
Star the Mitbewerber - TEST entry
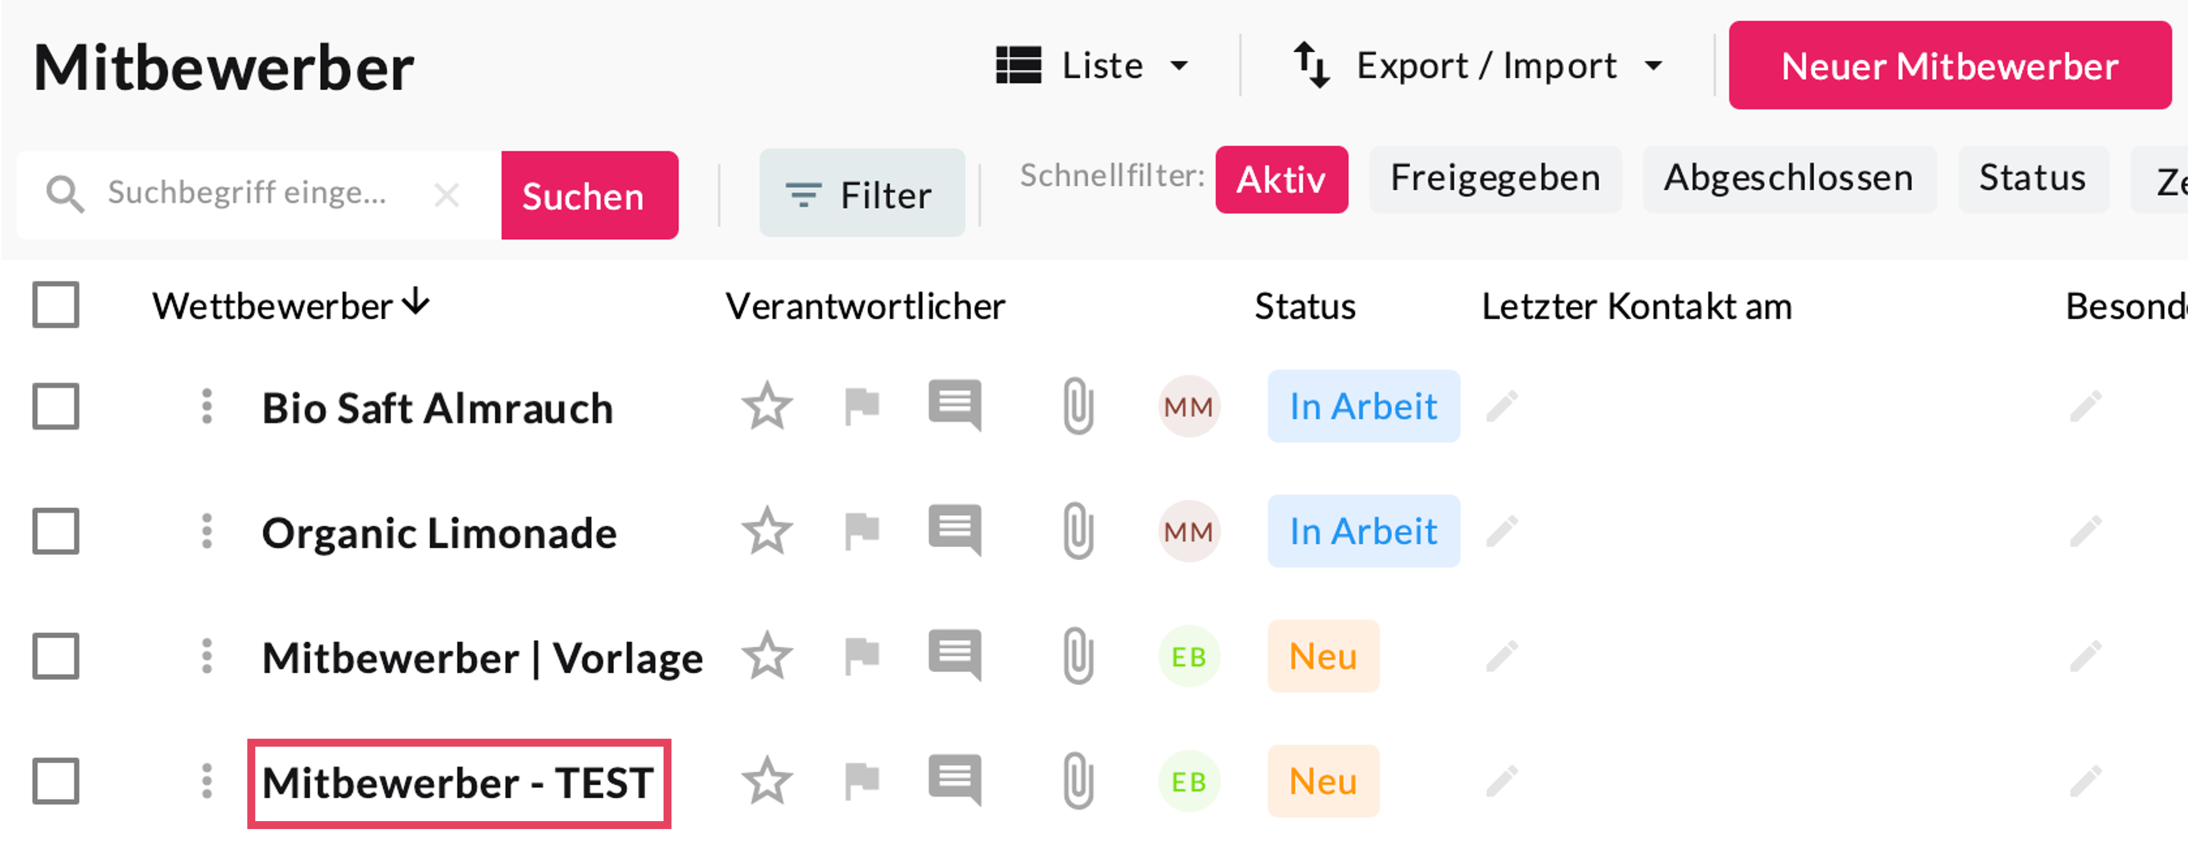766,781
